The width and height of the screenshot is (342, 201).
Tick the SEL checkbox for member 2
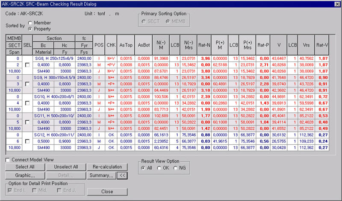(x=27, y=64)
